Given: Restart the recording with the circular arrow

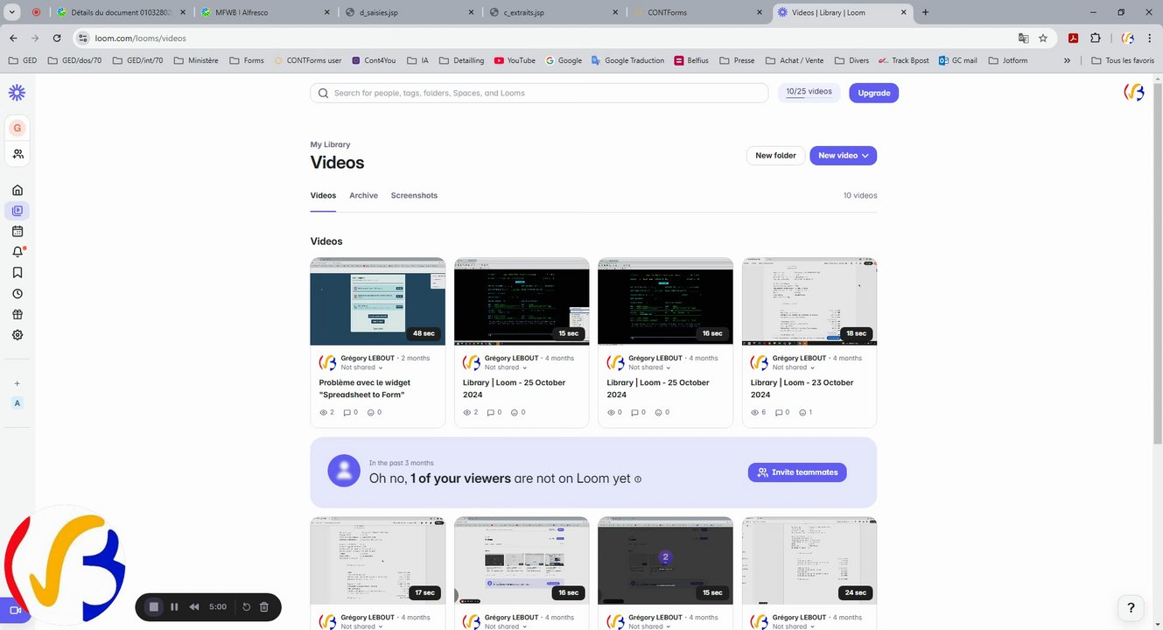Looking at the screenshot, I should 247,606.
